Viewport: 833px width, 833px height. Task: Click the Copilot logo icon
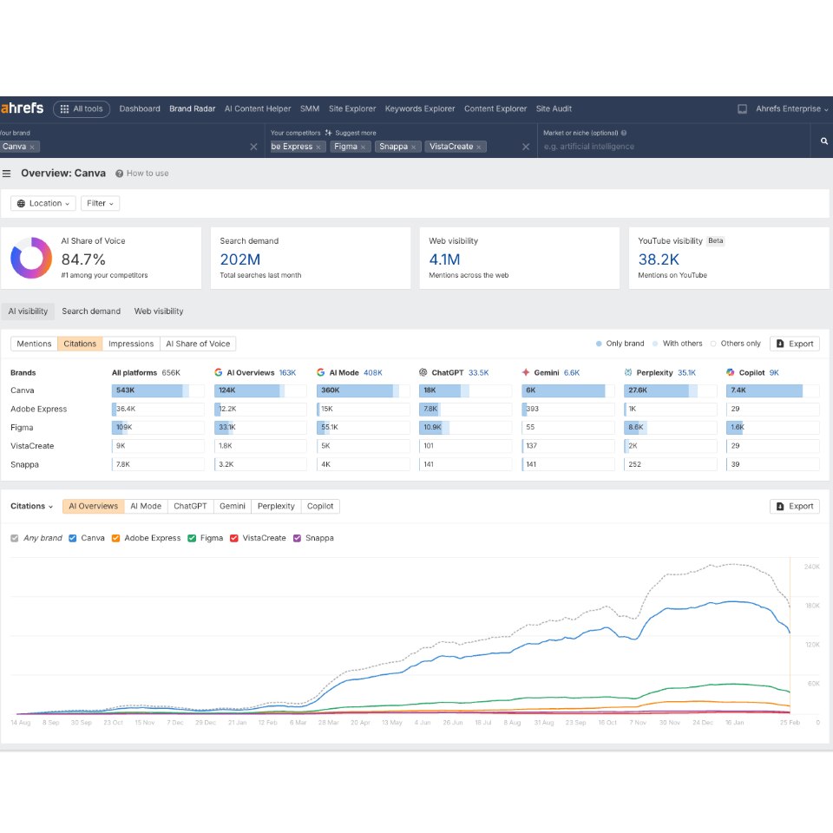(731, 372)
